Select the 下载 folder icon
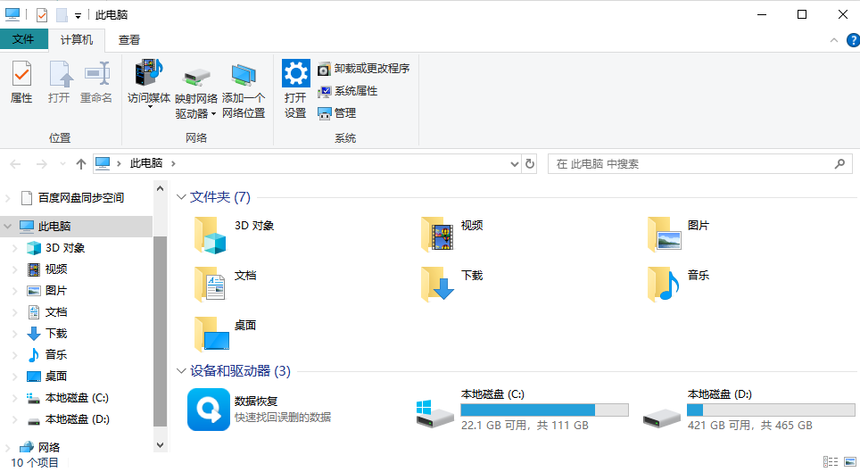This screenshot has width=860, height=472. pos(437,285)
